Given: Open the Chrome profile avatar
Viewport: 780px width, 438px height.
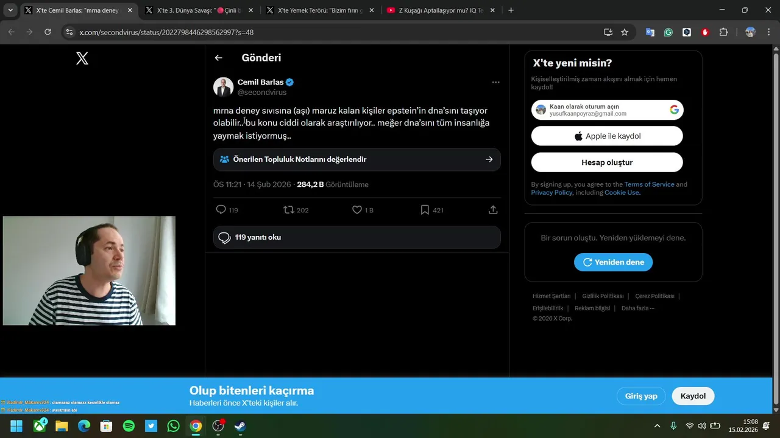Looking at the screenshot, I should (x=750, y=32).
